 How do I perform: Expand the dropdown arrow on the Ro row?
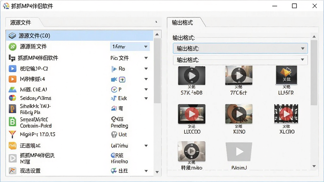[x=146, y=69]
